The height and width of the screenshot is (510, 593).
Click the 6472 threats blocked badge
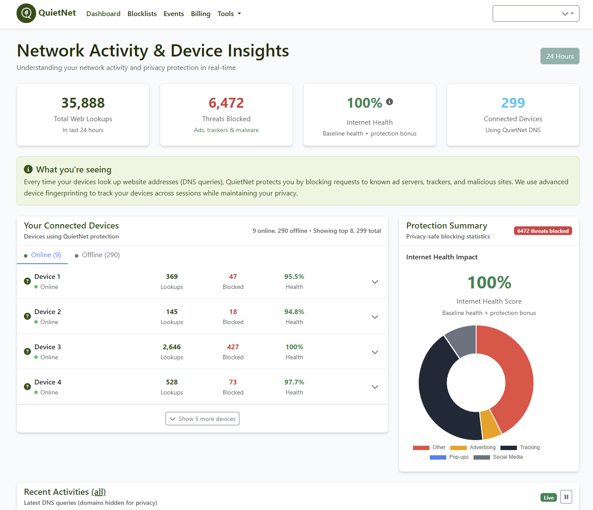click(543, 231)
